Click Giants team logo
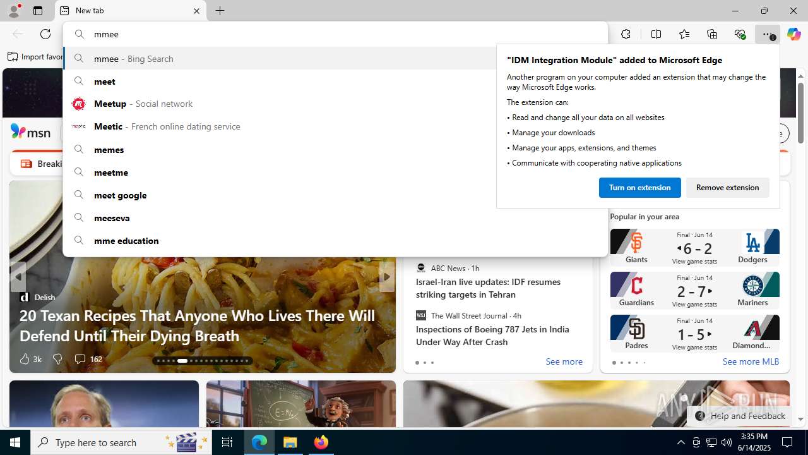The height and width of the screenshot is (455, 808). point(636,243)
